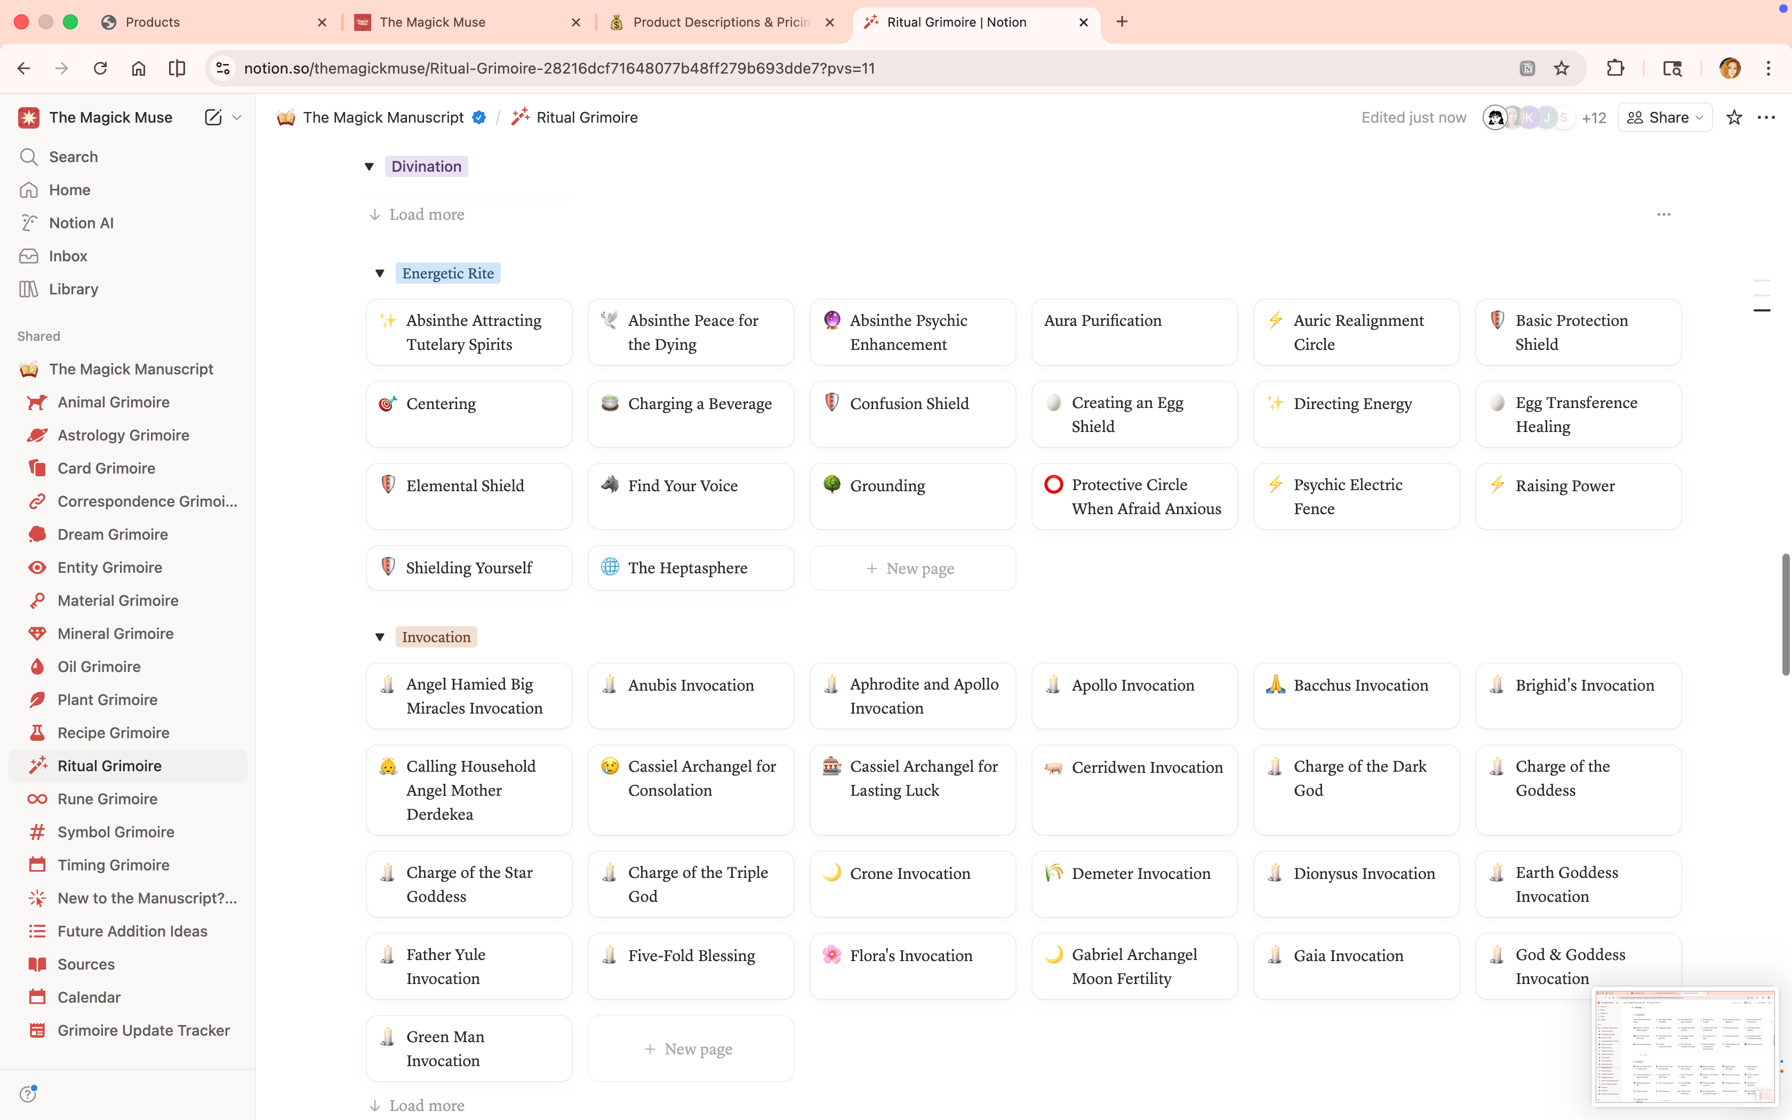Viewport: 1792px width, 1120px height.
Task: Open the Chrome three-dot menu
Action: 1769,68
